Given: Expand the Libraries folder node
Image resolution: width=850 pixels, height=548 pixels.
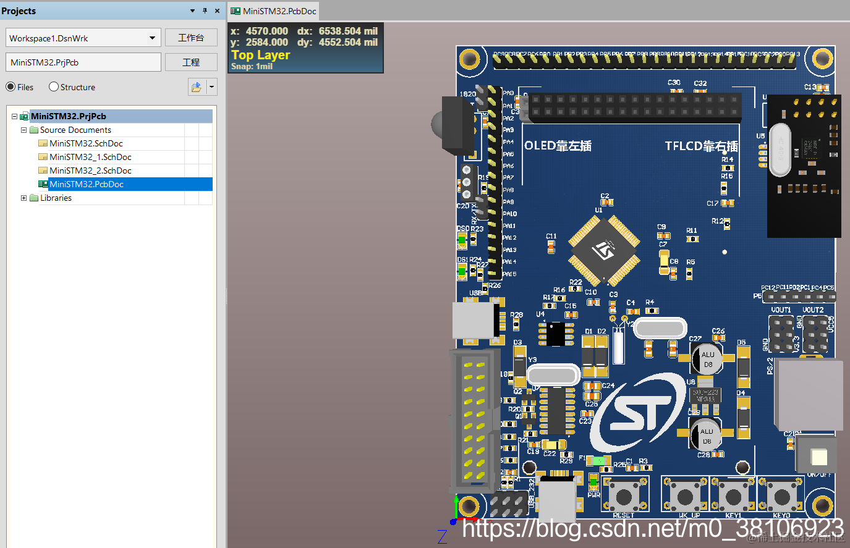Looking at the screenshot, I should tap(23, 198).
